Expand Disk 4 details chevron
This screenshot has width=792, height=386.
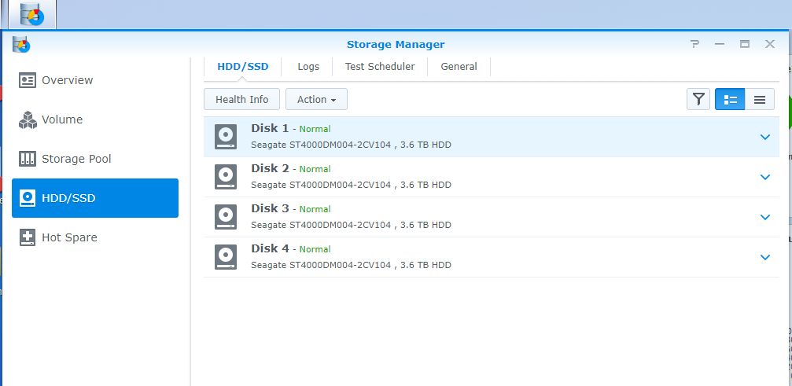[x=765, y=257]
